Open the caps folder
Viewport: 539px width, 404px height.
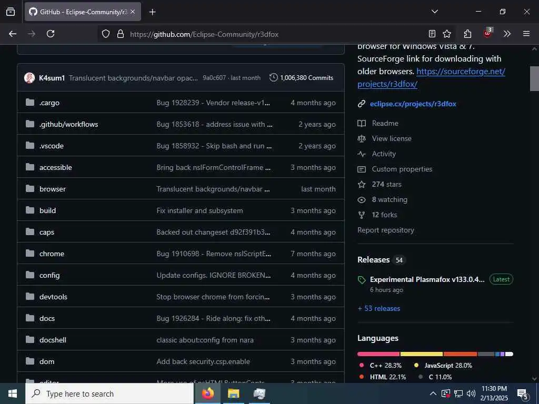click(x=47, y=232)
